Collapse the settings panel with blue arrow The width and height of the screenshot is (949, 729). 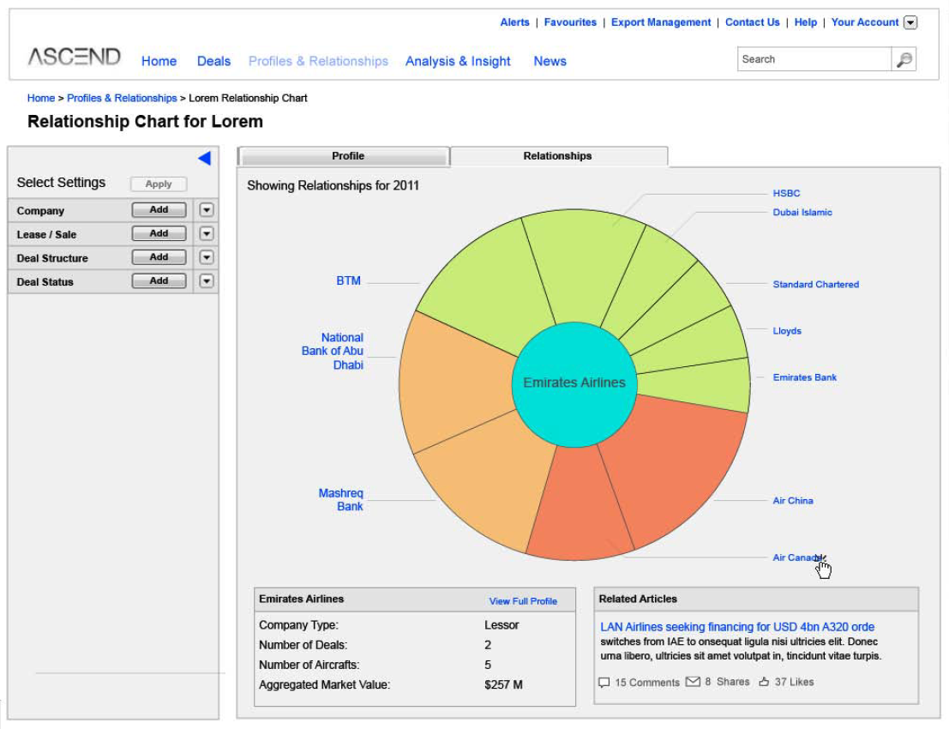click(x=205, y=158)
